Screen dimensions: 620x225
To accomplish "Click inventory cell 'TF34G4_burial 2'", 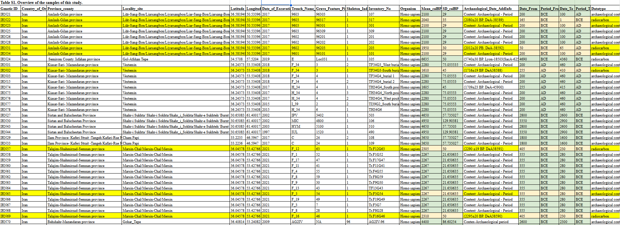I will tap(384, 81).
